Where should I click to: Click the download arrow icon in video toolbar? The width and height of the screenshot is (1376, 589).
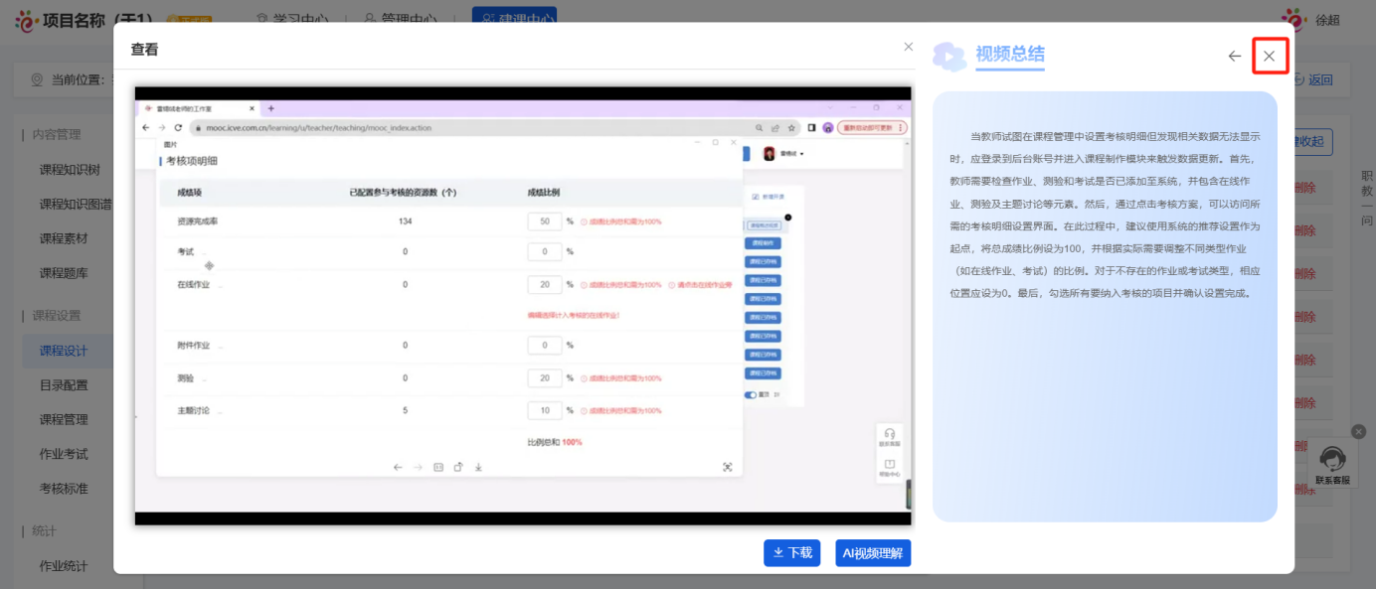point(478,467)
